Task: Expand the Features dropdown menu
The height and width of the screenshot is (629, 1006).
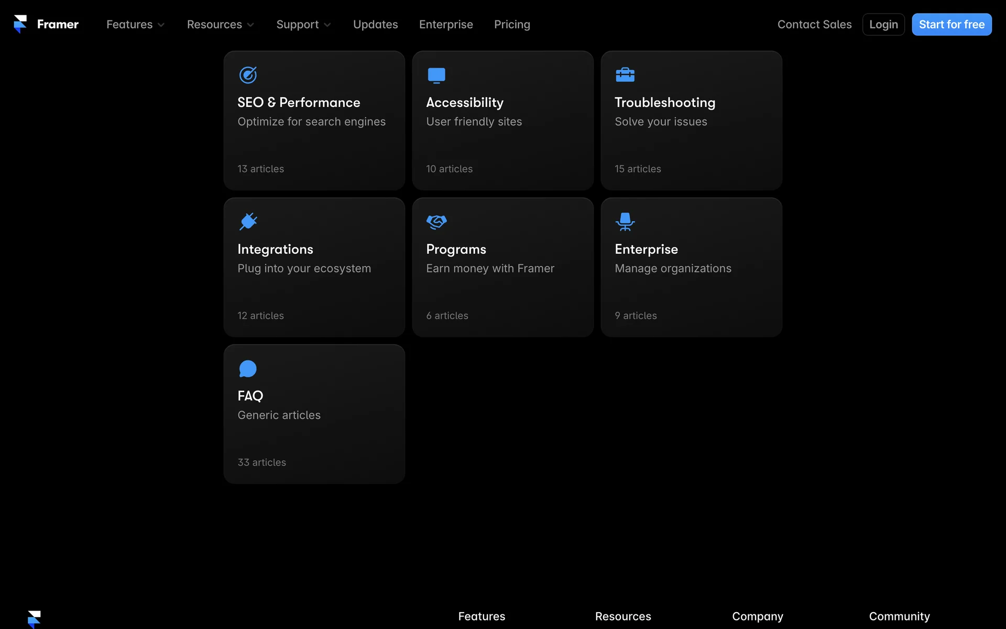Action: (x=135, y=25)
